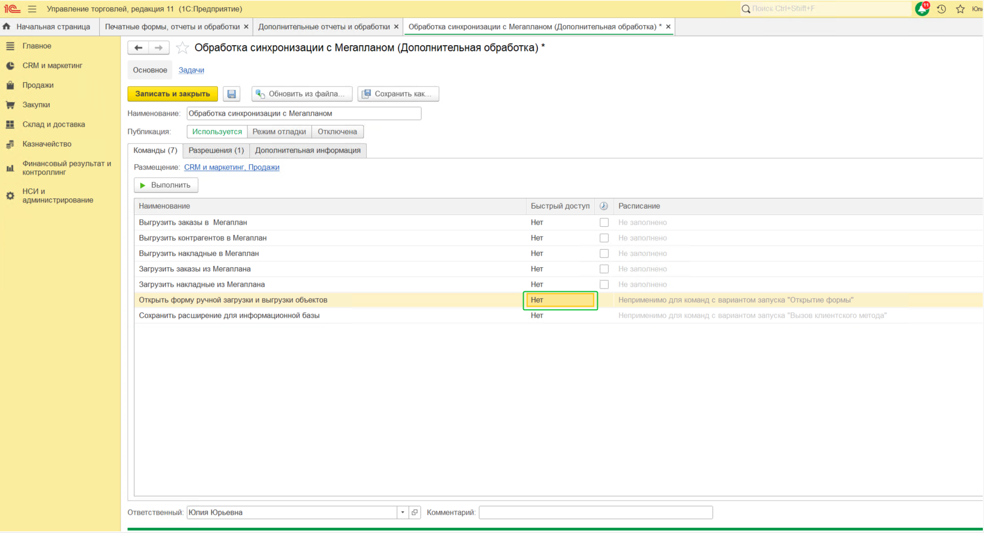Click Обновить из файла button

click(302, 94)
